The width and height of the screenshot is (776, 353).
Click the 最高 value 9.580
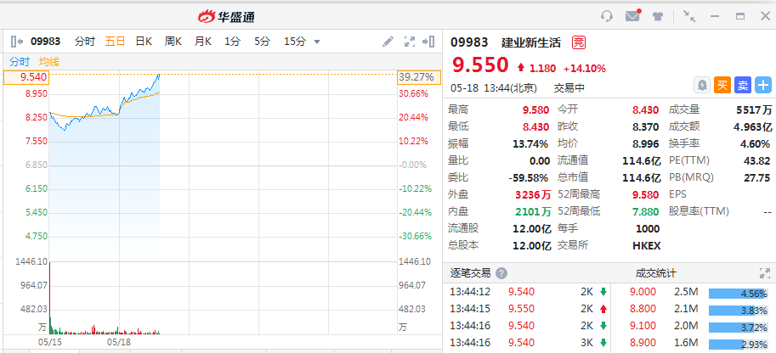[536, 109]
